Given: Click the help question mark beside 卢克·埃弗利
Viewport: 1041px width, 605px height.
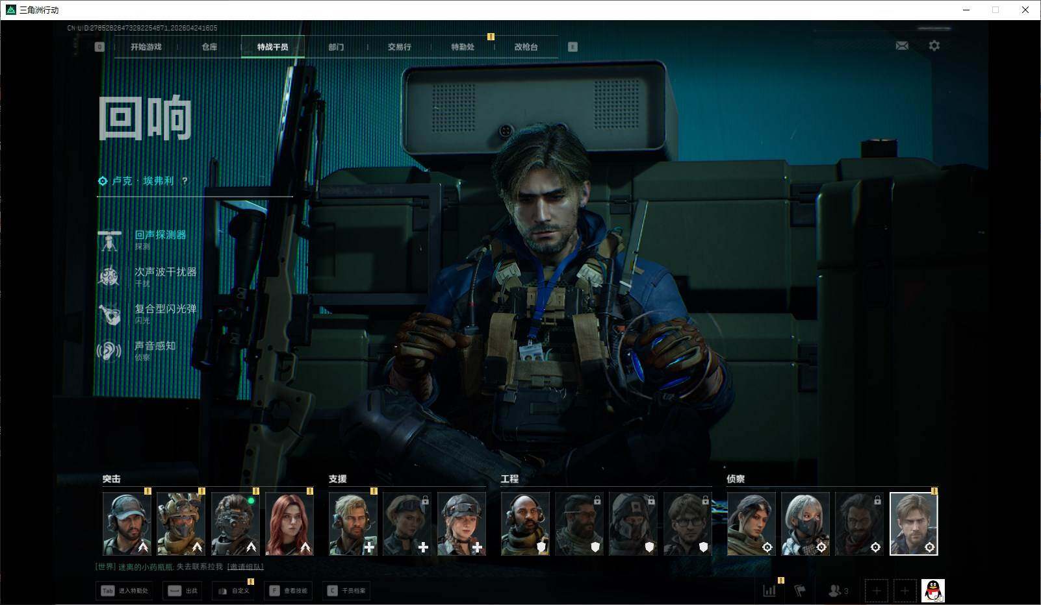Looking at the screenshot, I should [185, 181].
